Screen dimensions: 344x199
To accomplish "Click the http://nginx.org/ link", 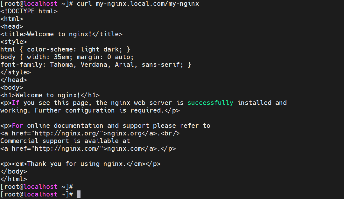I will [67, 133].
